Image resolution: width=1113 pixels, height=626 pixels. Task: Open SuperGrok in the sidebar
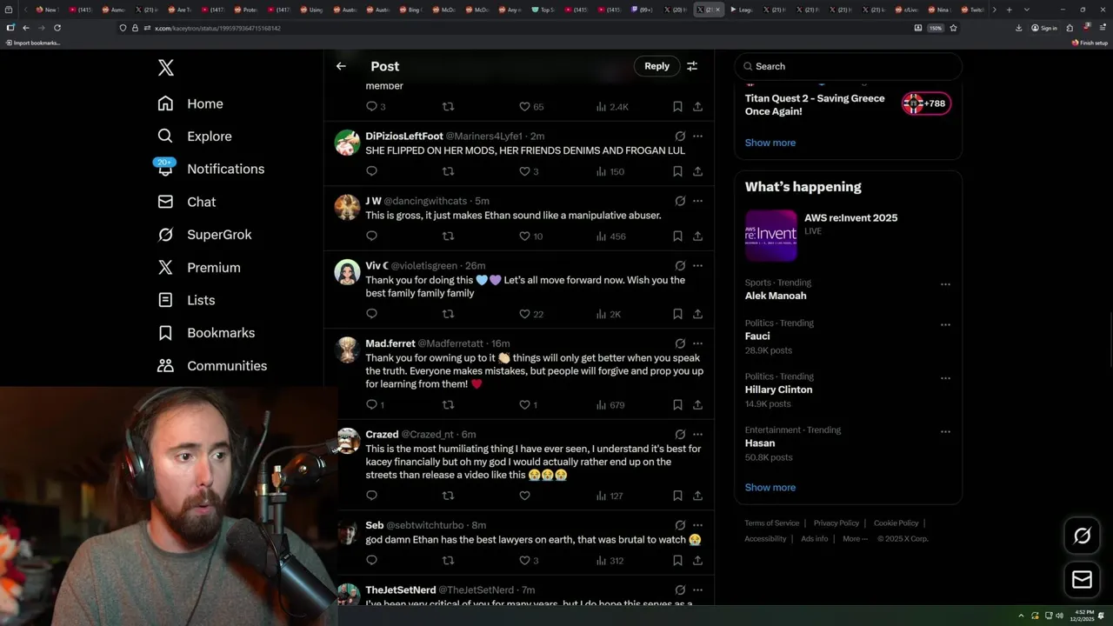(204, 235)
